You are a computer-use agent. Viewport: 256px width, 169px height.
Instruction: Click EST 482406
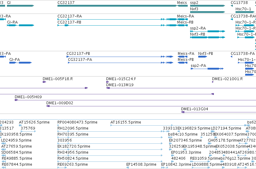[173, 162]
